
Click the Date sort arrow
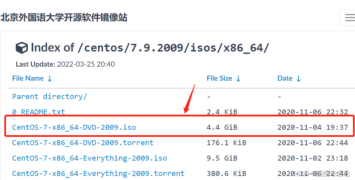298,79
